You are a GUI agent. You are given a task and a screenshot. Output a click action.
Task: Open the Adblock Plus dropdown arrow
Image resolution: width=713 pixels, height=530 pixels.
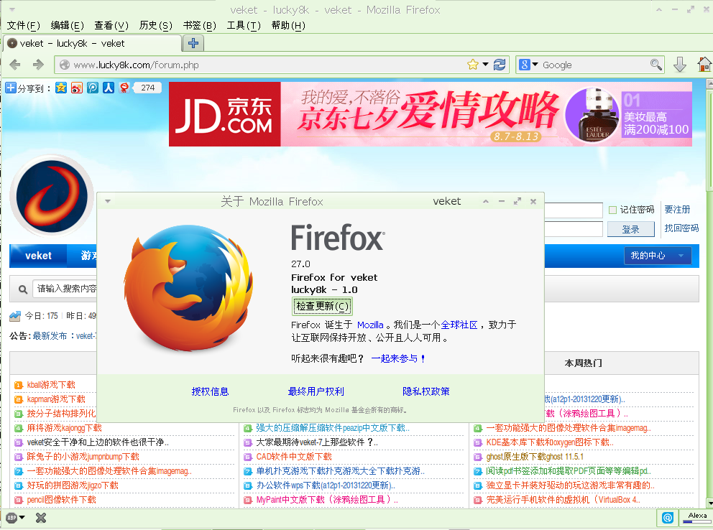(x=22, y=517)
